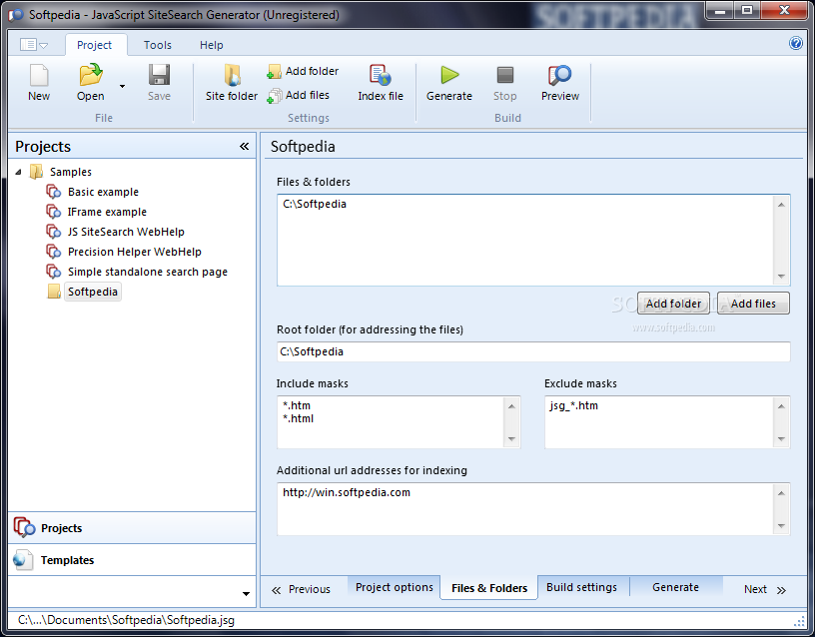
Task: Open the Templates navigation section
Action: 132,560
